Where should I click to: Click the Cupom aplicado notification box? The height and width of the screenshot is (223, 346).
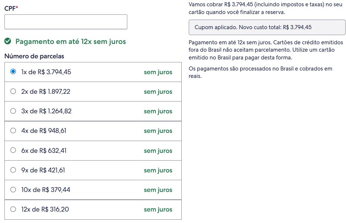[x=267, y=27]
